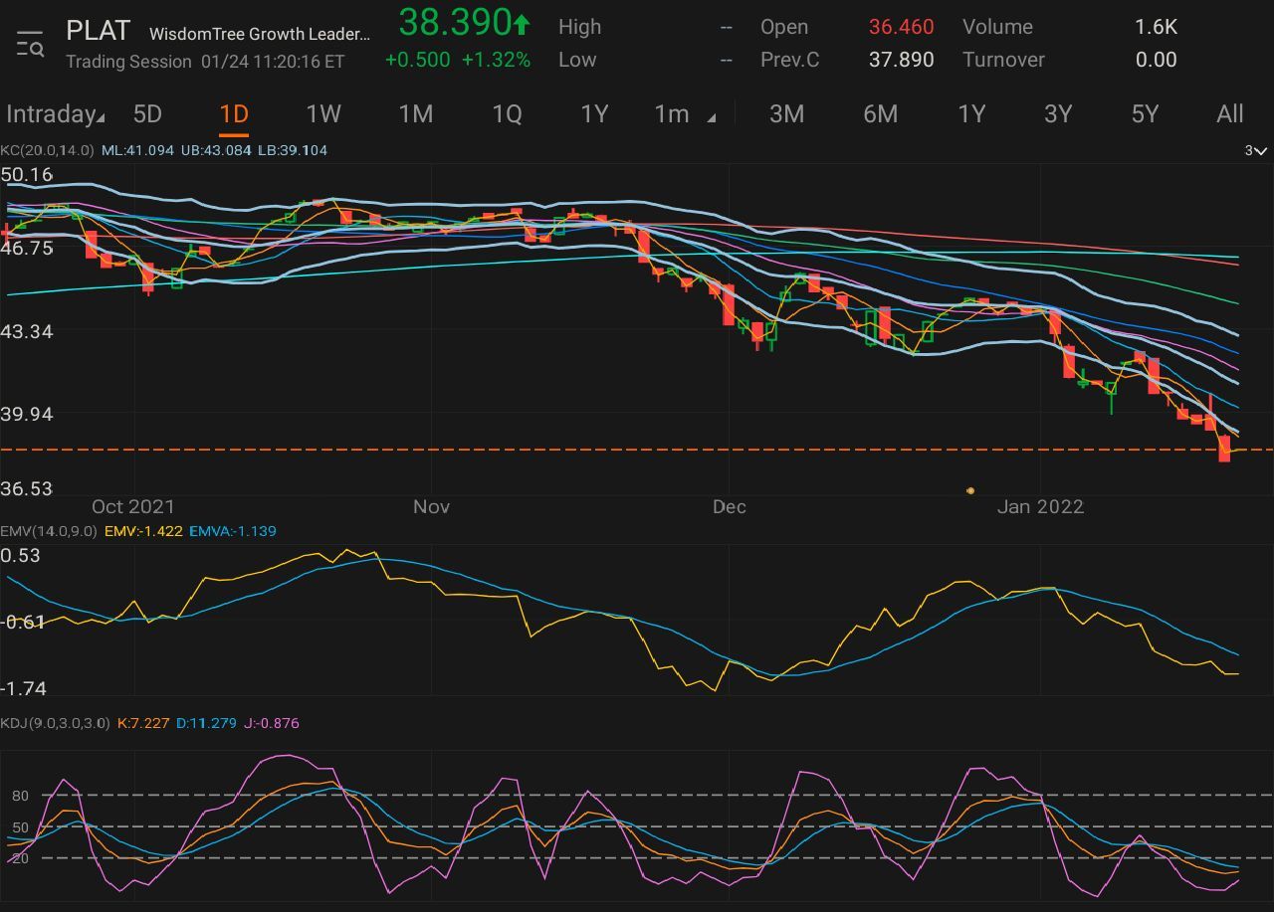Show All time range

(1230, 114)
